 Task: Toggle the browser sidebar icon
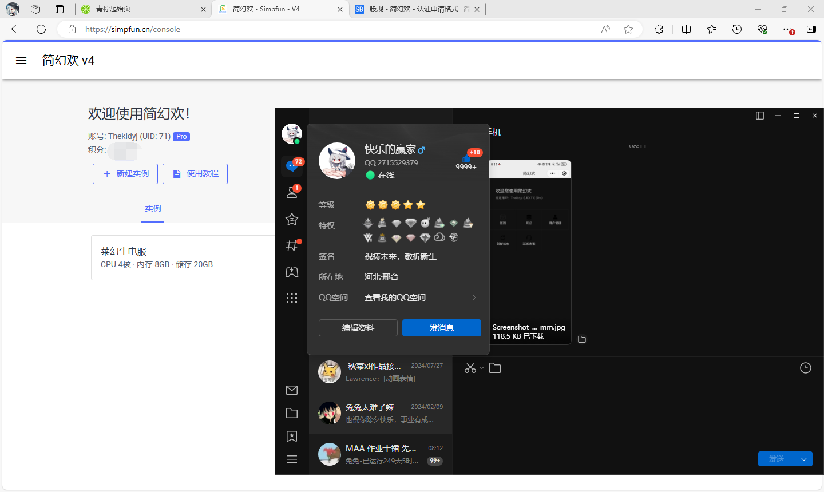[811, 29]
